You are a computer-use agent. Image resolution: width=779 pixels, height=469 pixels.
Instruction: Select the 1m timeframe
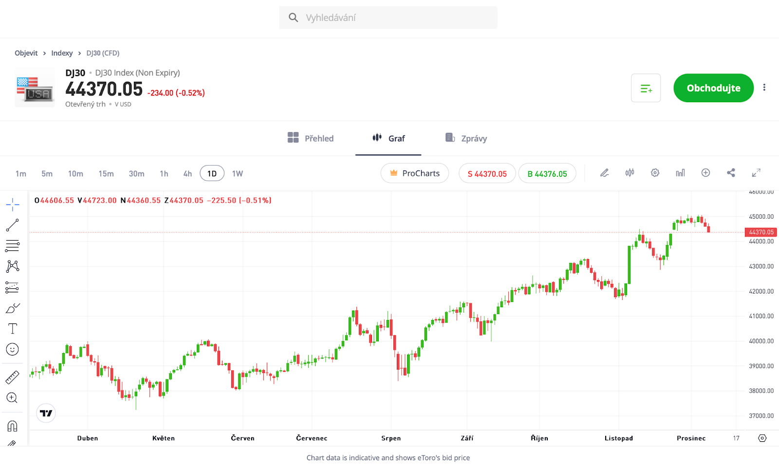point(21,174)
